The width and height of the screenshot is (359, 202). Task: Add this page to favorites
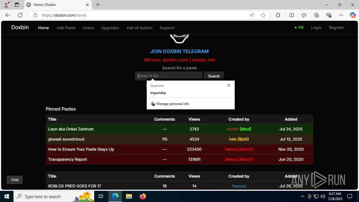[x=263, y=15]
